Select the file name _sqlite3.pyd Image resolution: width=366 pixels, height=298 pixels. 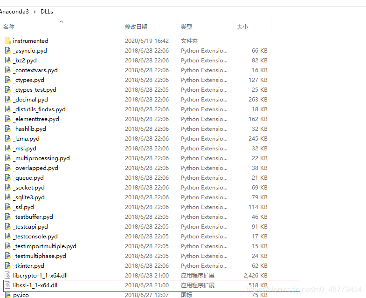tap(29, 197)
